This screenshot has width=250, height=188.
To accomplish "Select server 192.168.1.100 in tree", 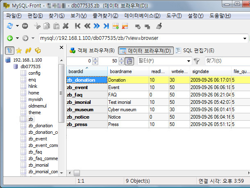I will (x=27, y=60).
